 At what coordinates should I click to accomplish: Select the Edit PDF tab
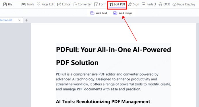pos(117,4)
